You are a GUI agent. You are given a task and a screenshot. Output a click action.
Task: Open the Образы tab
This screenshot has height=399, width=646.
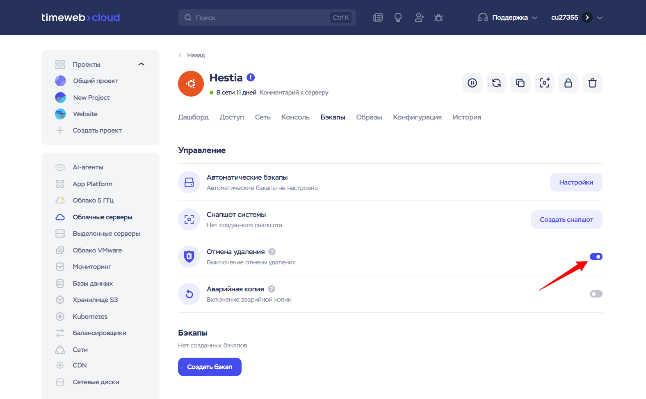(x=369, y=117)
